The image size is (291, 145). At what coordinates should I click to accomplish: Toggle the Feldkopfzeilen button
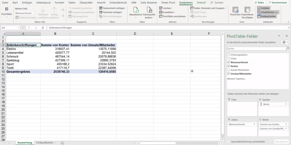(x=267, y=16)
